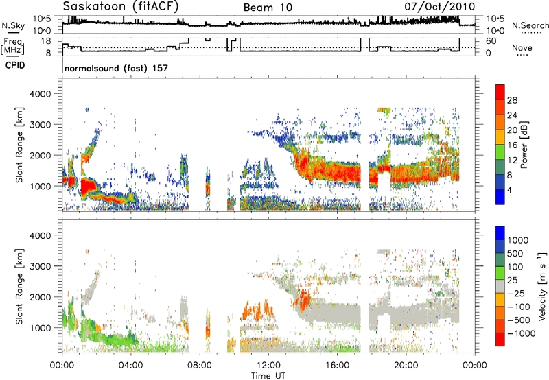This screenshot has width=549, height=380.
Task: Click the 'Beam 10' header text
Action: coord(268,8)
